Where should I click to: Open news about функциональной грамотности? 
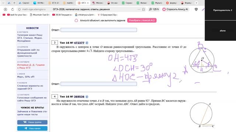(28, 53)
